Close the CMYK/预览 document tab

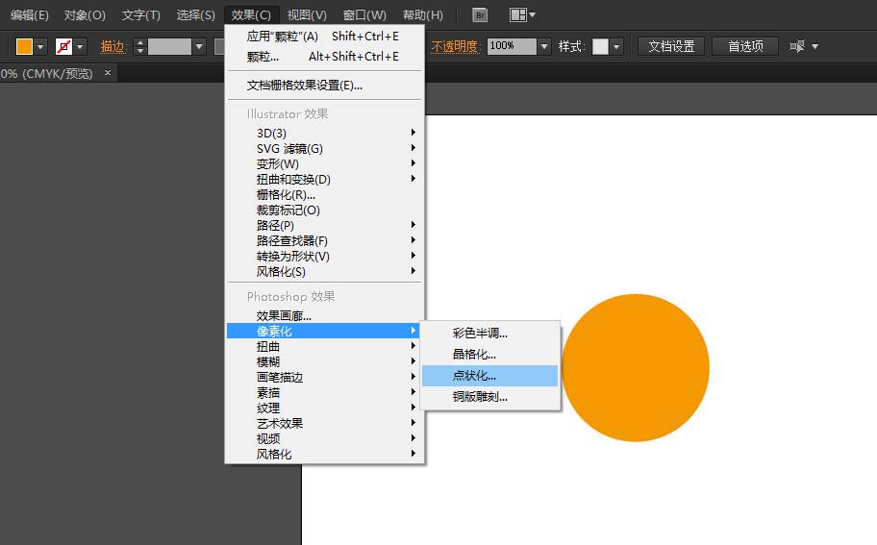pos(108,73)
